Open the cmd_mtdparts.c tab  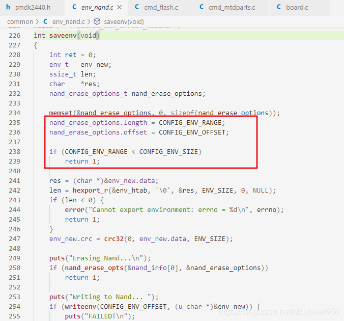tap(232, 8)
